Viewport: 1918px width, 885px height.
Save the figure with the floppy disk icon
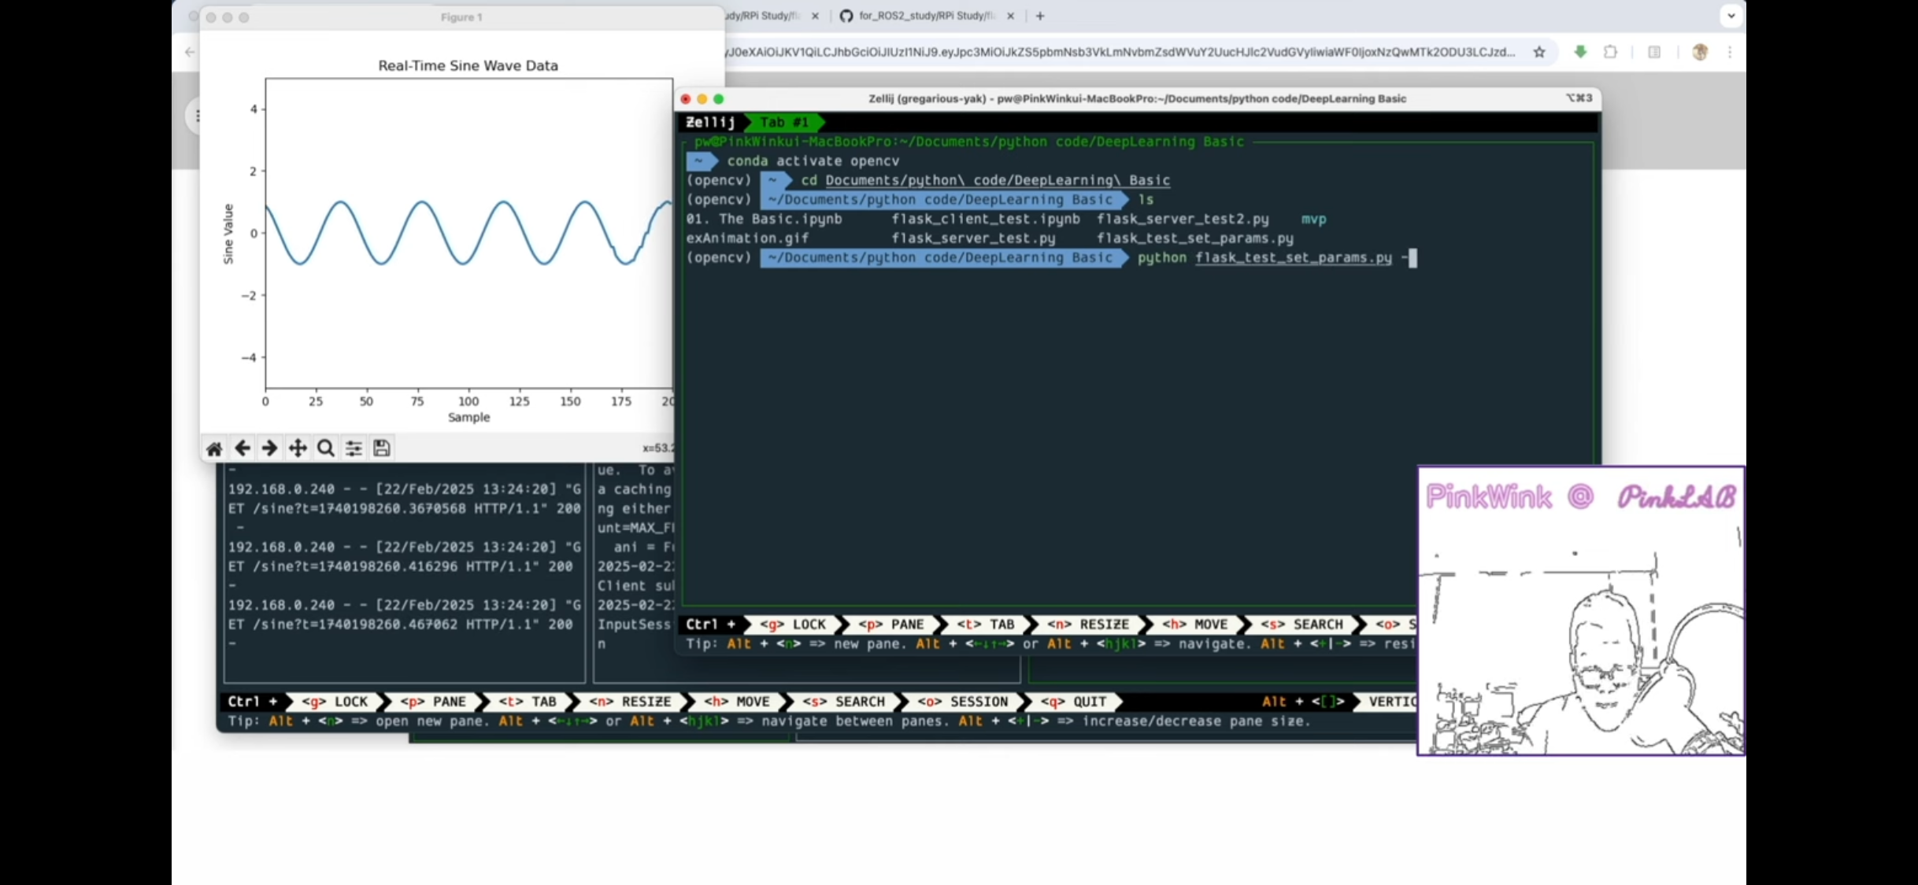point(382,448)
